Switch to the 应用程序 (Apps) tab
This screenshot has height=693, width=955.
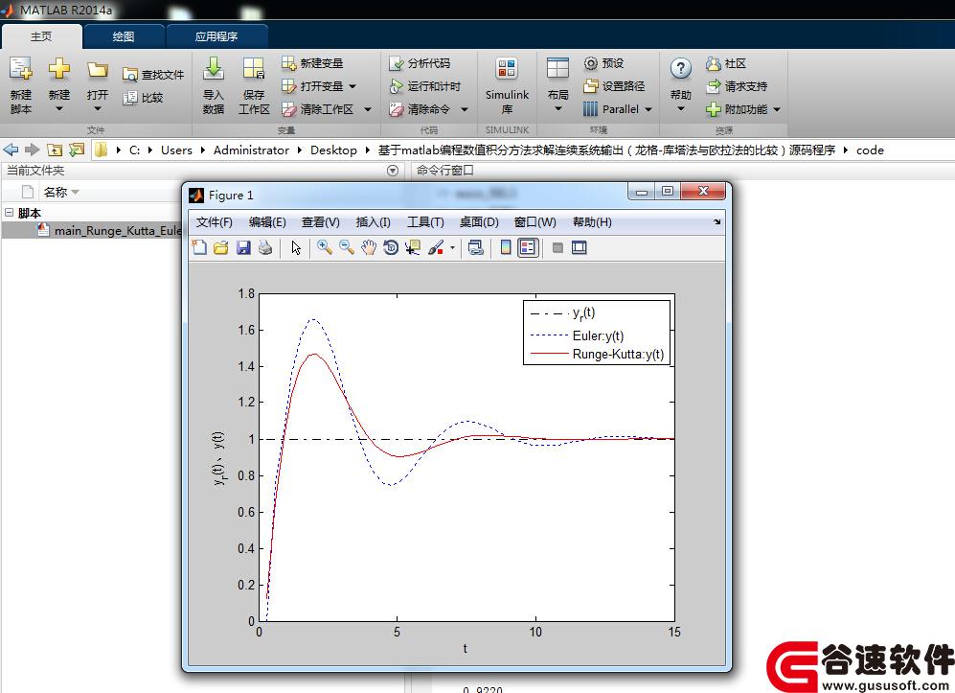[216, 36]
